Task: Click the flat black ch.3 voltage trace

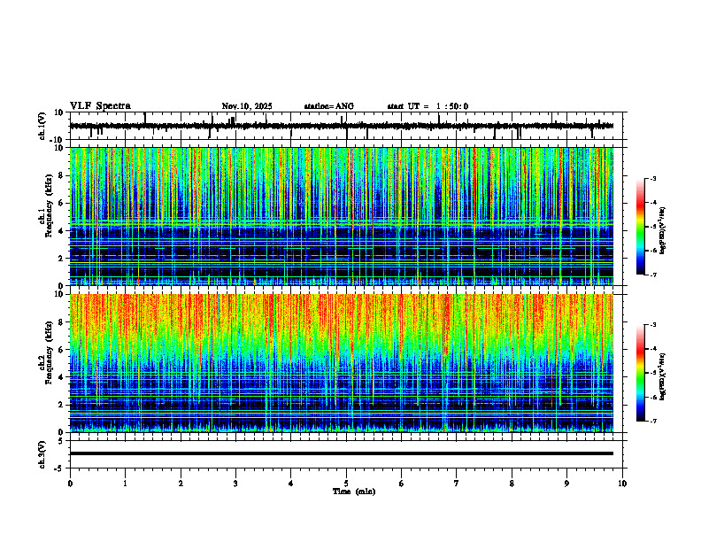Action: pos(342,453)
